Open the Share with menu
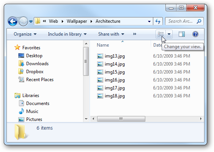The width and height of the screenshot is (214, 152). coord(111,34)
